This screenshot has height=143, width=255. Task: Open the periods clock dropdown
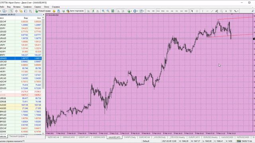coord(135,11)
